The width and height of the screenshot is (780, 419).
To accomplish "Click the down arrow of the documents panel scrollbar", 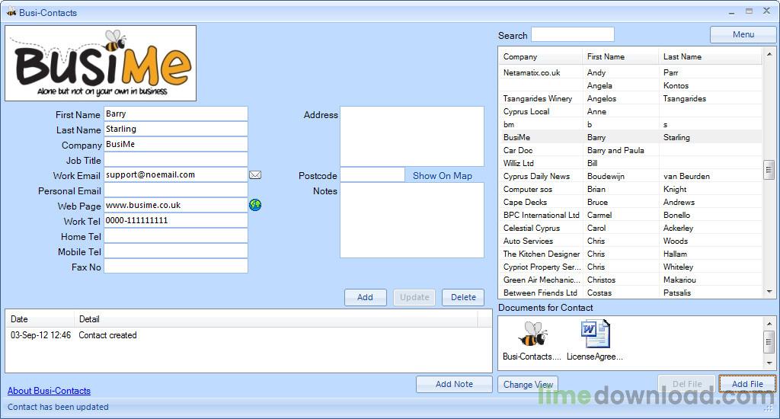I will point(769,363).
